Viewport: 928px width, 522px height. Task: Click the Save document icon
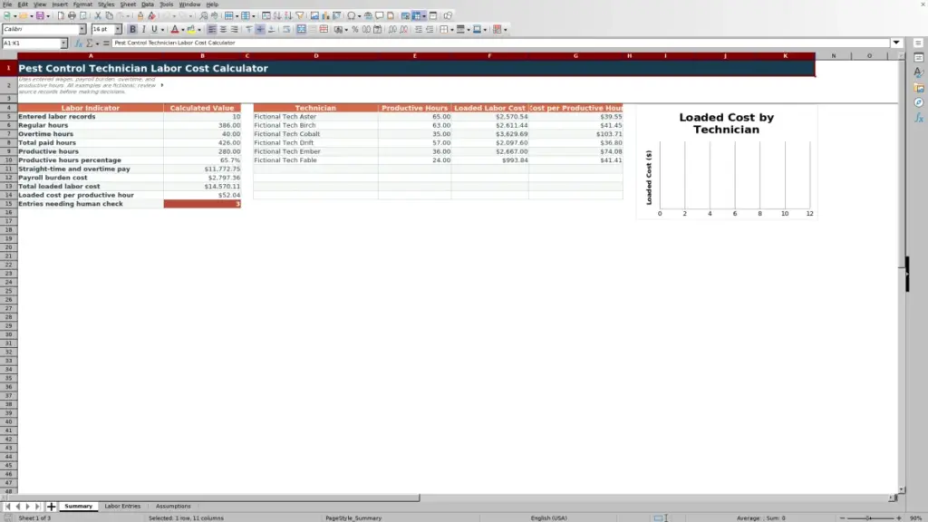pyautogui.click(x=40, y=16)
